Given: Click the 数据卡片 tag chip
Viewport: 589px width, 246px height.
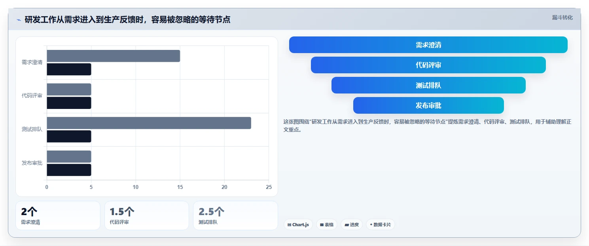Looking at the screenshot, I should click(x=380, y=225).
